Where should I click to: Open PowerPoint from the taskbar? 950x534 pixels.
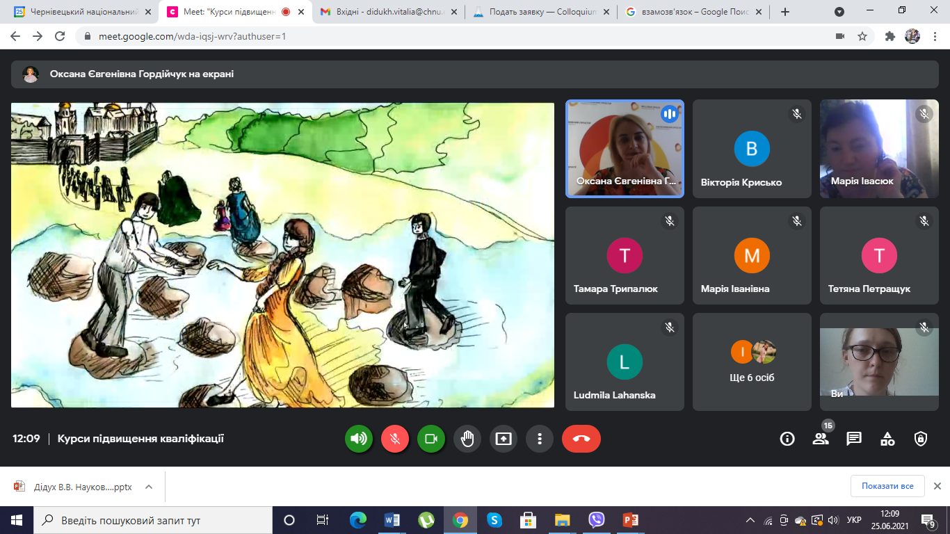click(x=630, y=520)
